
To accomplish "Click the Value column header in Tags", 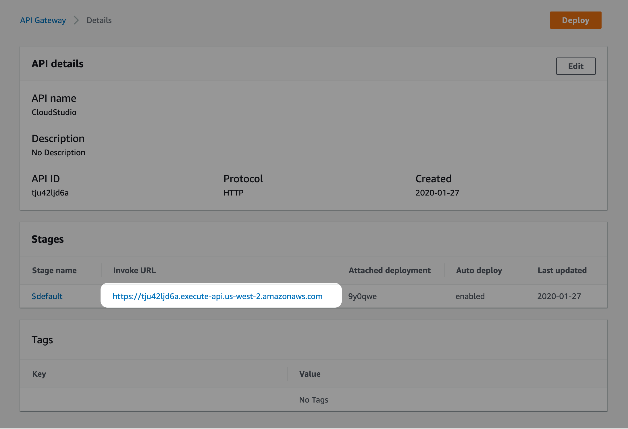I will click(310, 374).
